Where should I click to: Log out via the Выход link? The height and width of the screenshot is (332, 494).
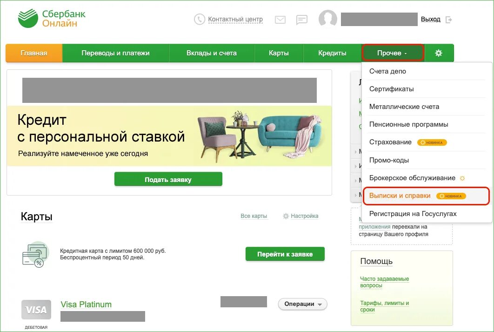pos(431,19)
